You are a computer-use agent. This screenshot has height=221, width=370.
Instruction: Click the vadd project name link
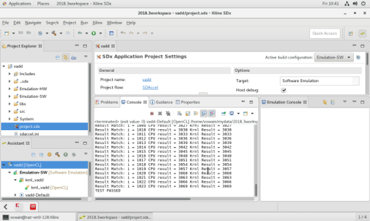147,80
